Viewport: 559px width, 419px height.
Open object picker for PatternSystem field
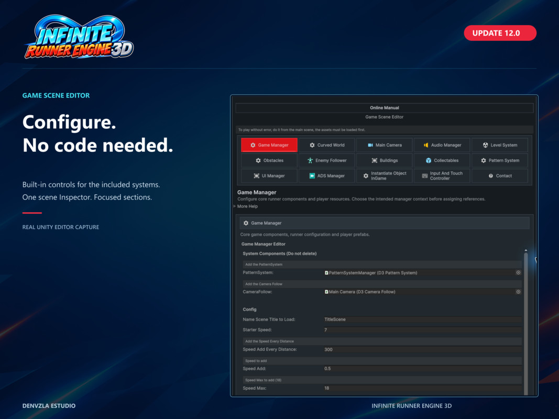[518, 272]
